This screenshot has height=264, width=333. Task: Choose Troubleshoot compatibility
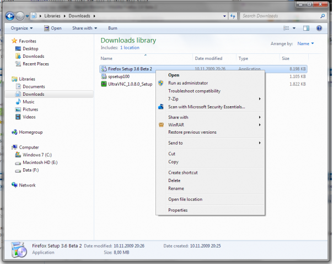click(x=215, y=91)
